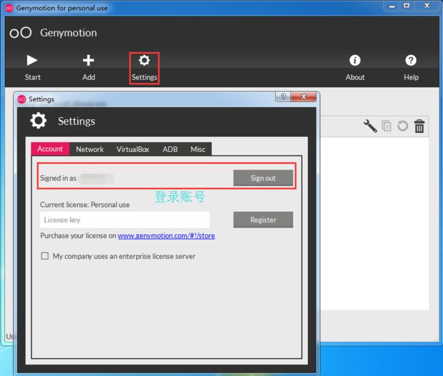443x376 pixels.
Task: Click the gear icon in Settings dialog header
Action: 38,121
